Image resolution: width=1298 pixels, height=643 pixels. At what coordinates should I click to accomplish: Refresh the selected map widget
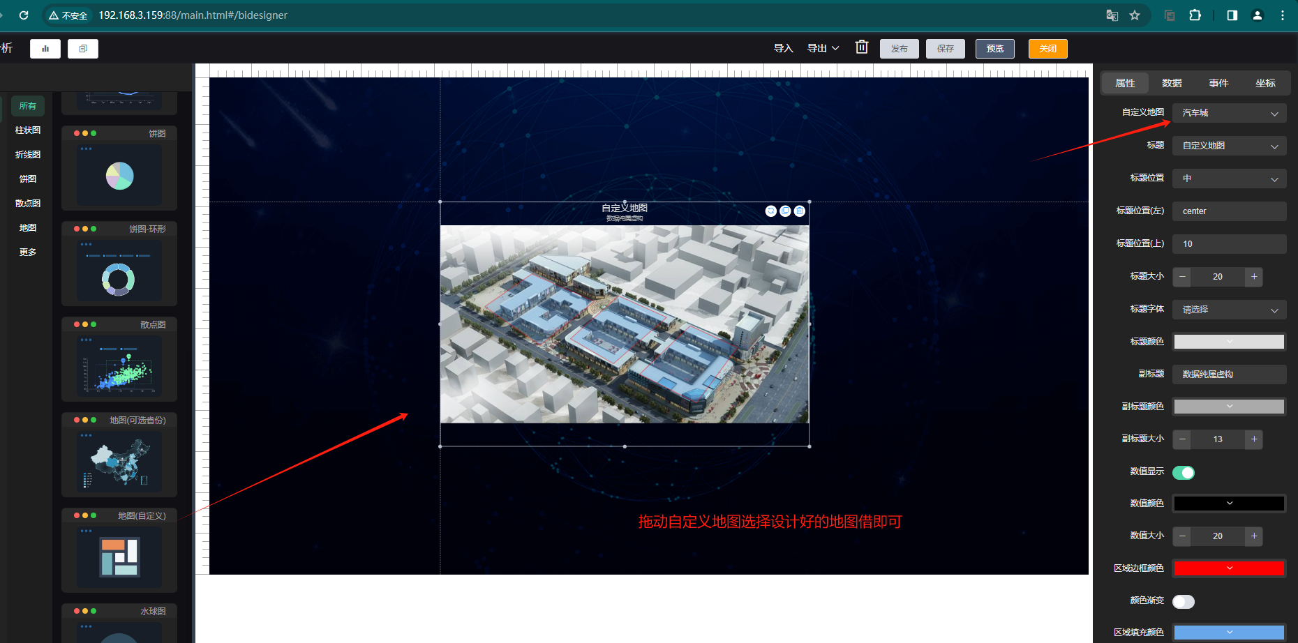click(770, 211)
